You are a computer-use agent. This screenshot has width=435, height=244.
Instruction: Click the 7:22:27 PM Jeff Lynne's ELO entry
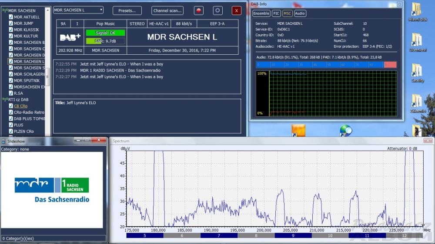click(109, 77)
